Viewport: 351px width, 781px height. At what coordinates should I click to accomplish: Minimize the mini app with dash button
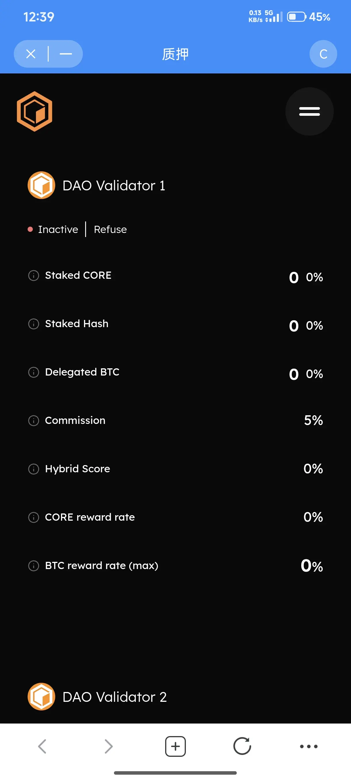(66, 54)
